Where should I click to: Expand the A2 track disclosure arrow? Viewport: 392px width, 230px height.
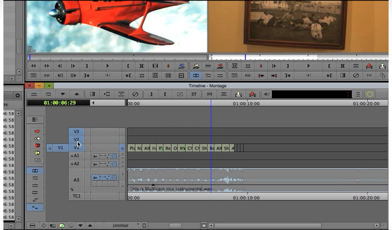(72, 164)
